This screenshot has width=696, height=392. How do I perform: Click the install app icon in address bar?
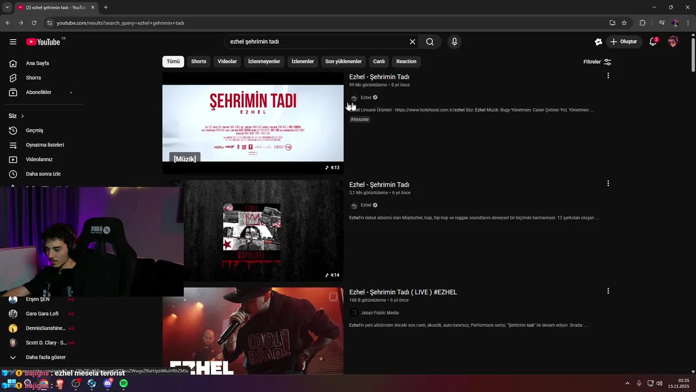click(x=612, y=23)
